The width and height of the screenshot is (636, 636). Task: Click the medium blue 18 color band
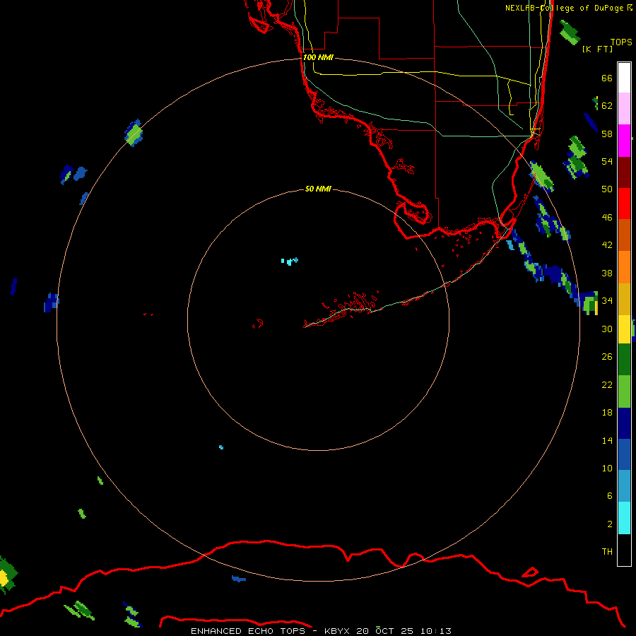(x=624, y=454)
